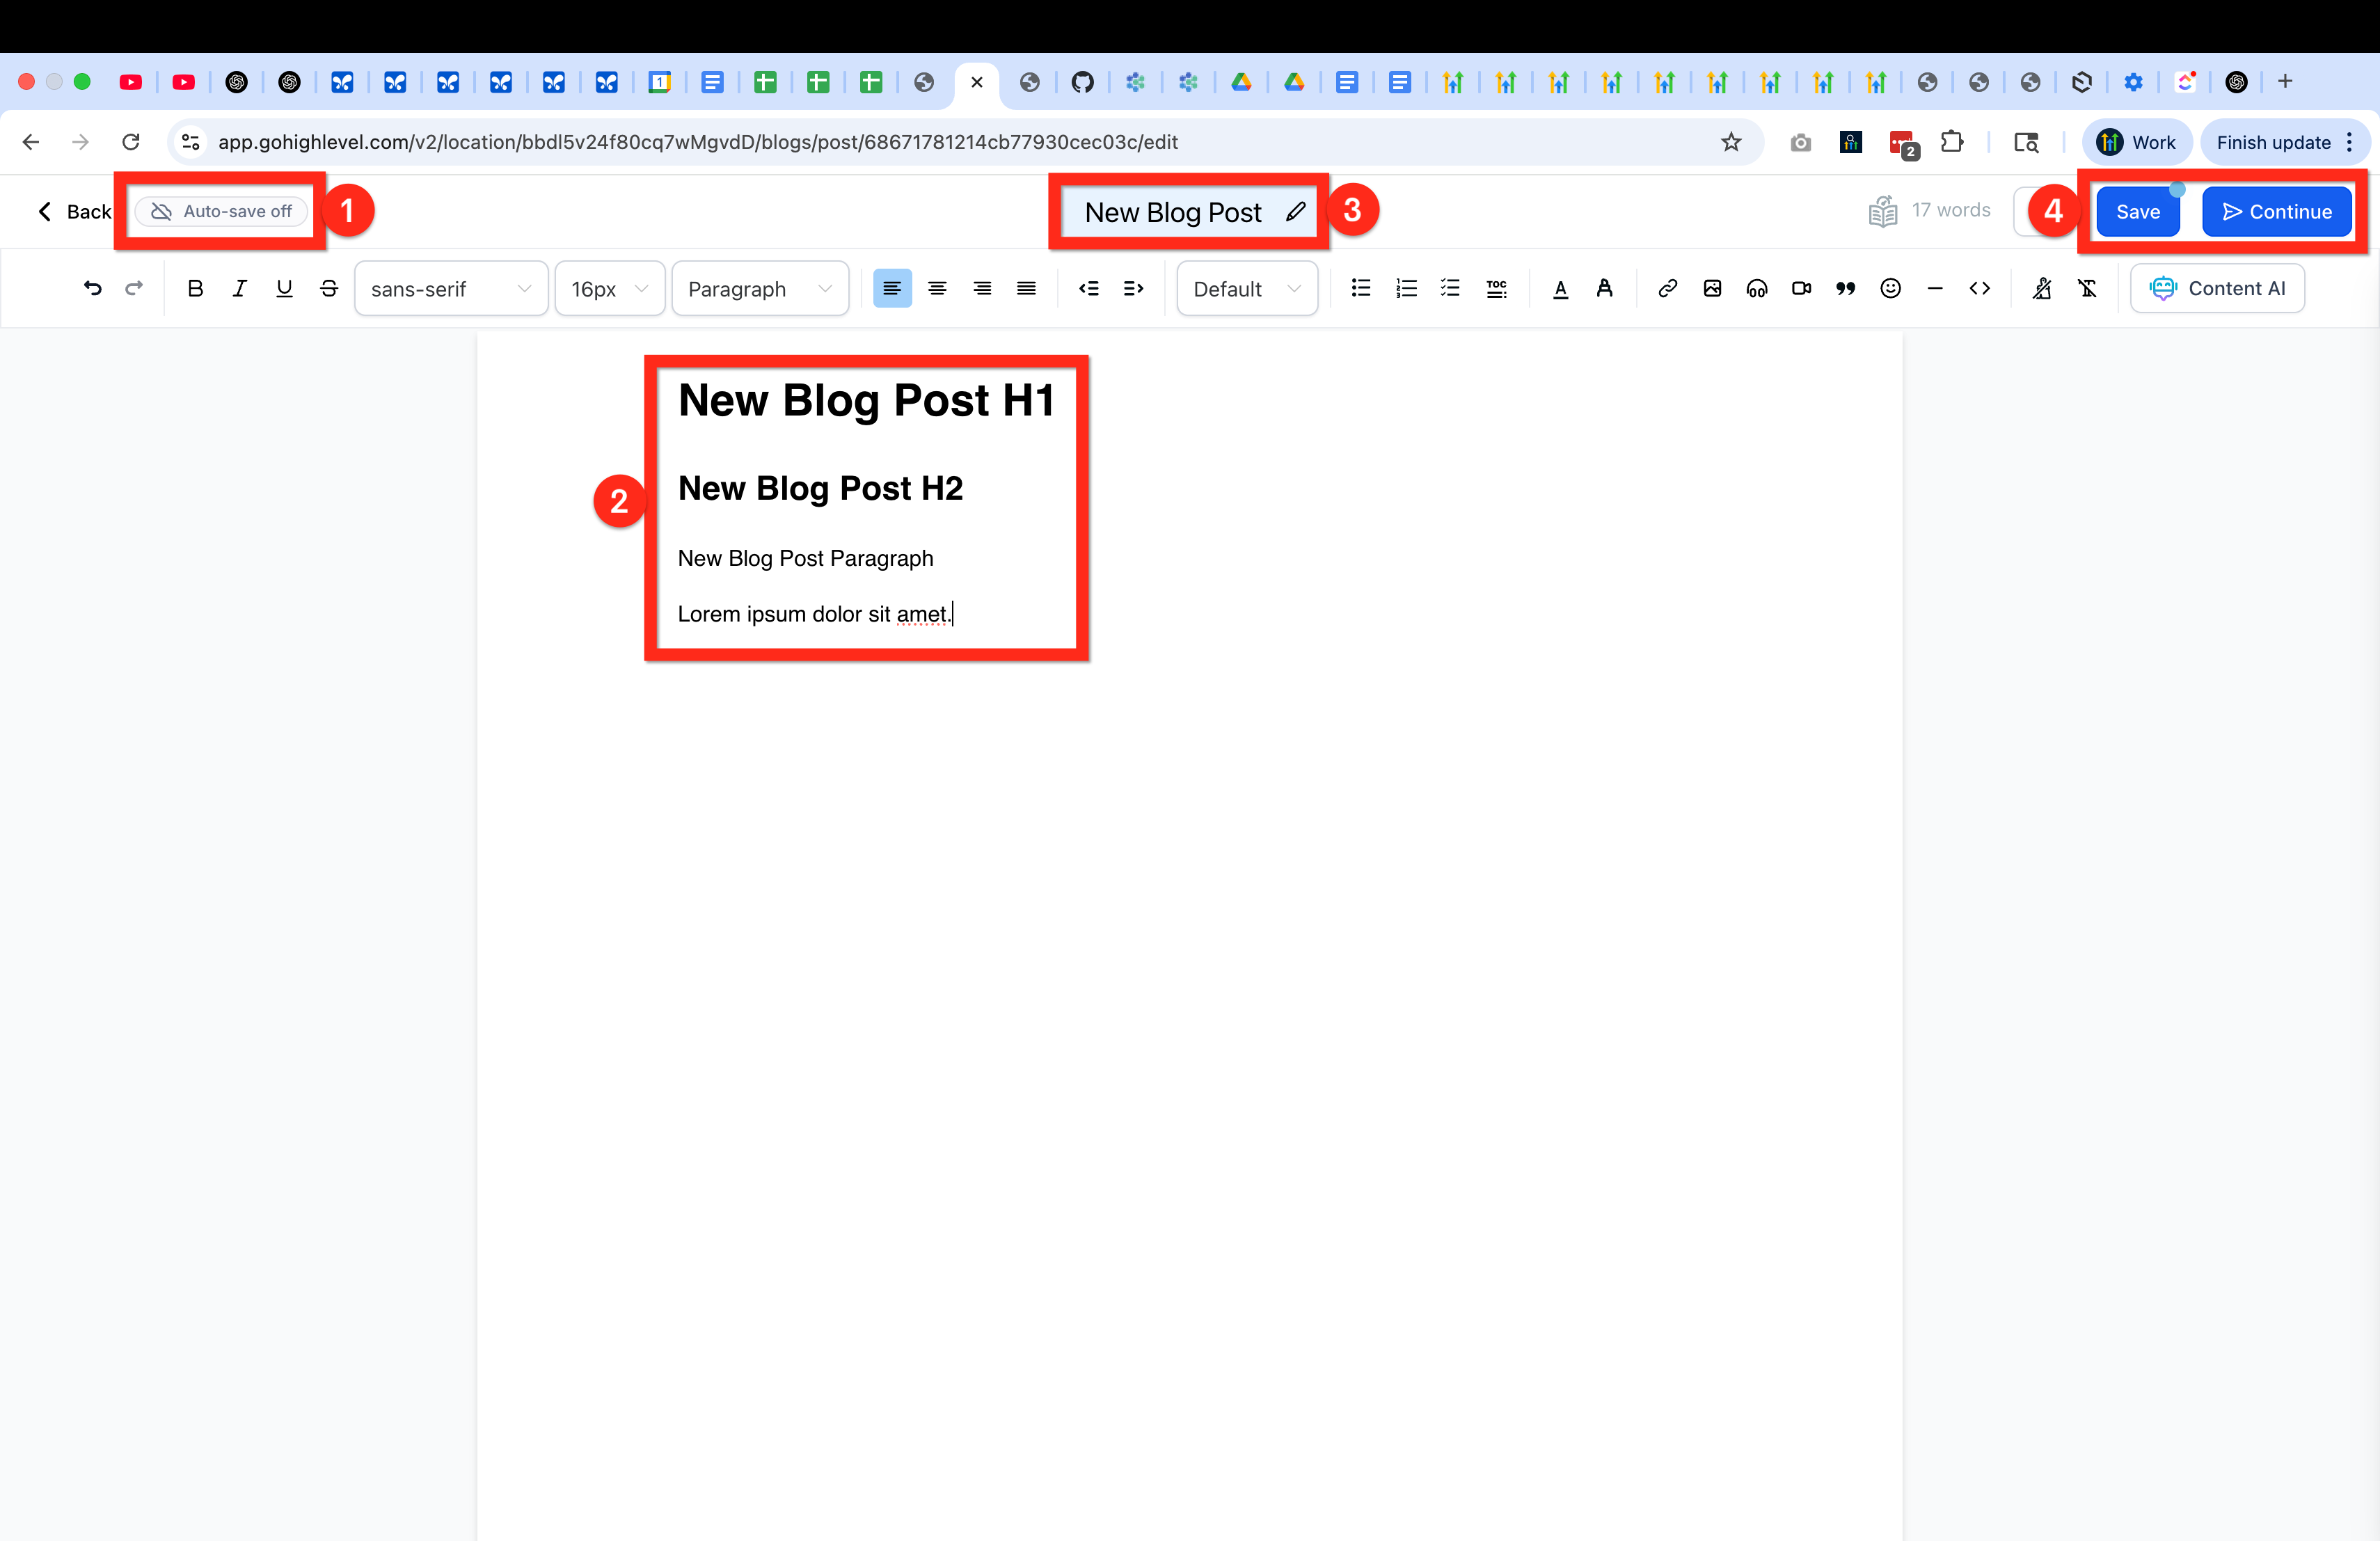This screenshot has height=1541, width=2380.
Task: Undo the last edit
Action: click(92, 289)
